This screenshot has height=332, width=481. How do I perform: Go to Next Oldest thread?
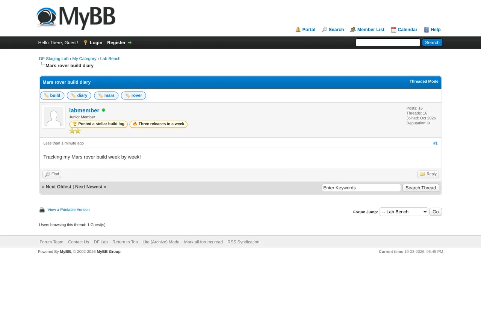[x=58, y=187]
